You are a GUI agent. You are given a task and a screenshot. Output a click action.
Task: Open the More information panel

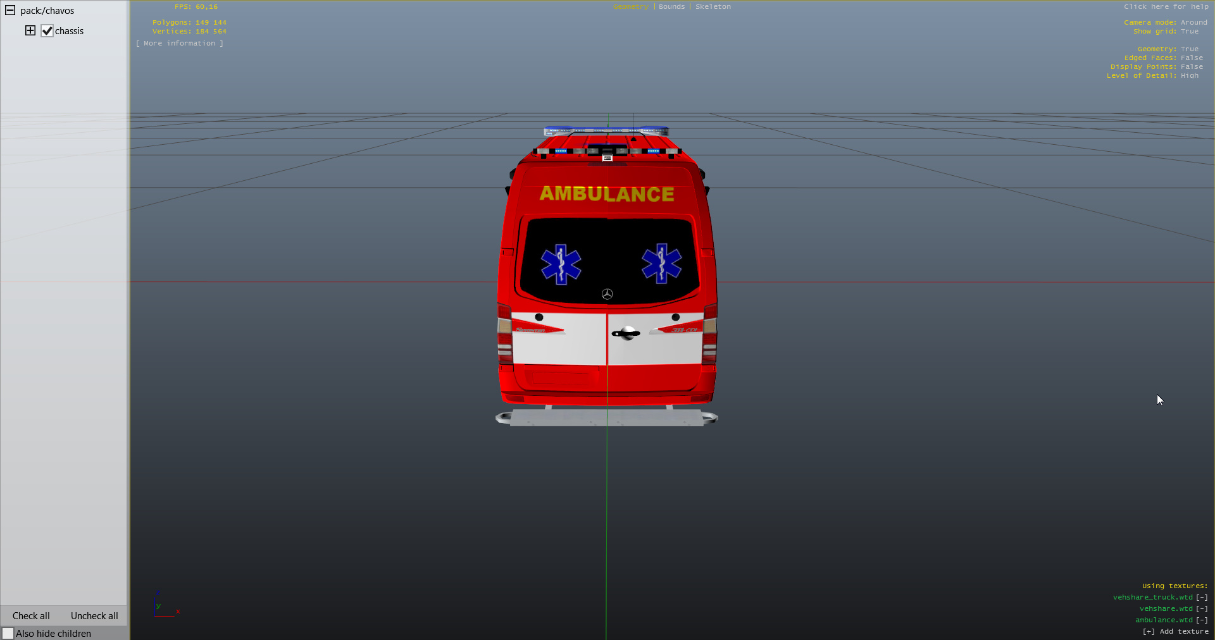179,43
